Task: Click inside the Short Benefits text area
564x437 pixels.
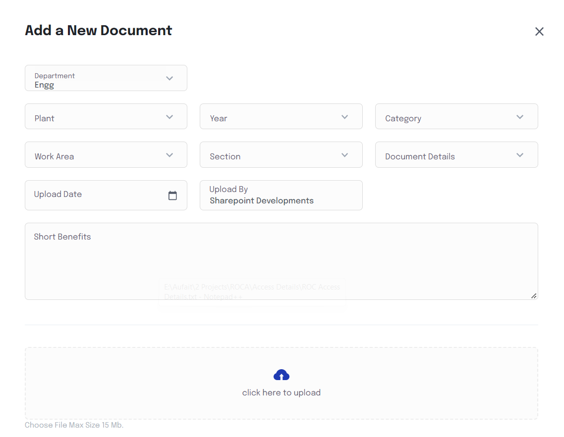Action: 281,261
